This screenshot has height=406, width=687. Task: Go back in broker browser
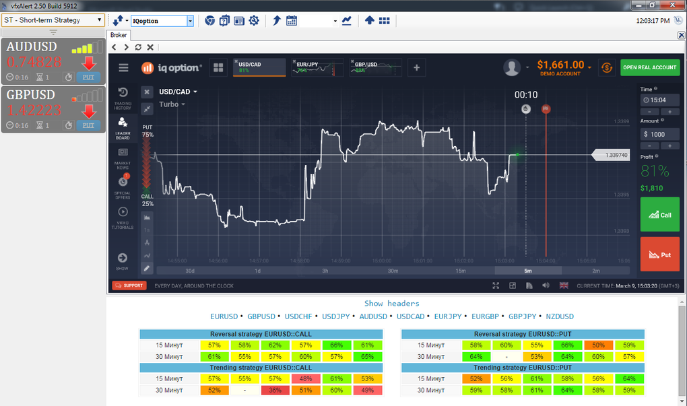(114, 47)
